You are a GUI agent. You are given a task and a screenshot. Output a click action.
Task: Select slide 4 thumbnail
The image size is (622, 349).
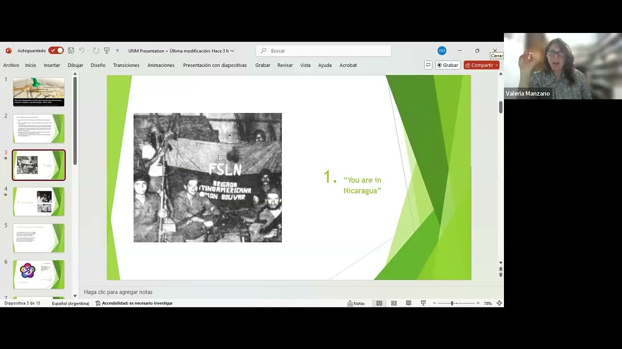(39, 202)
